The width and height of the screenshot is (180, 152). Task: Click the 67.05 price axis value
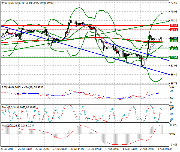tap(174, 66)
